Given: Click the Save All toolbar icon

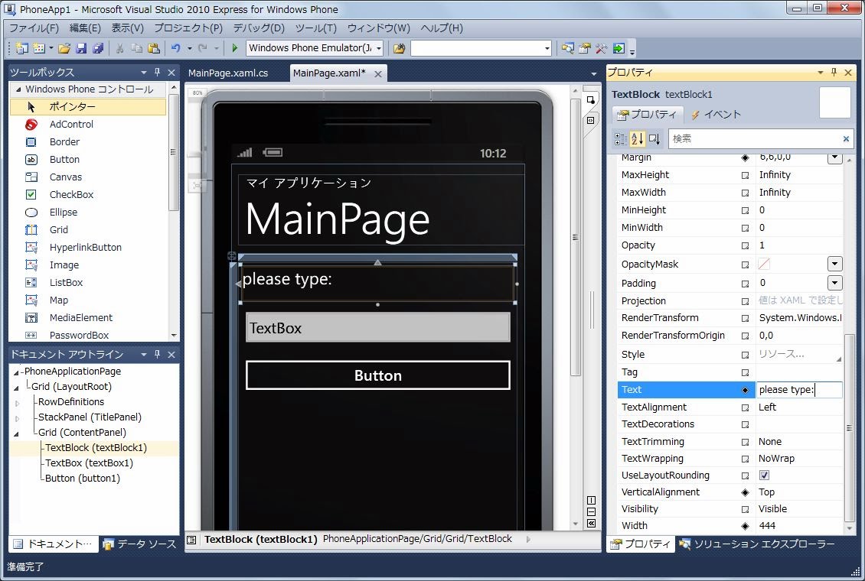Looking at the screenshot, I should pos(98,48).
